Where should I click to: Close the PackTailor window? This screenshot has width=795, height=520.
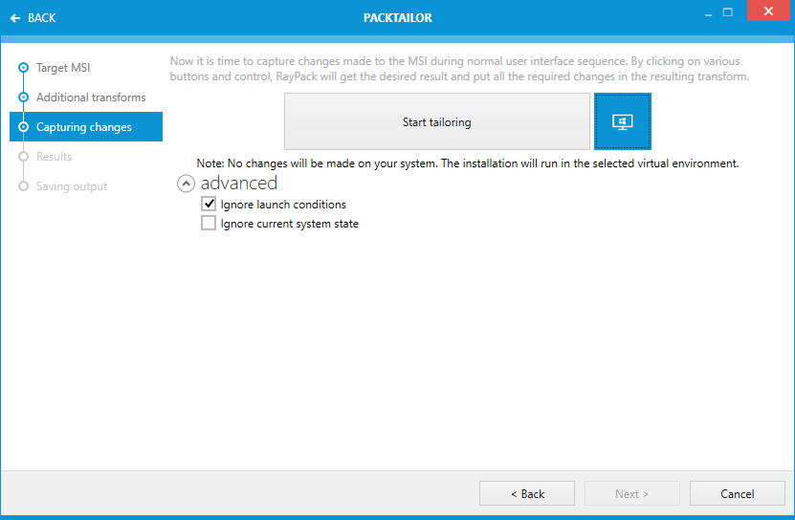(767, 13)
